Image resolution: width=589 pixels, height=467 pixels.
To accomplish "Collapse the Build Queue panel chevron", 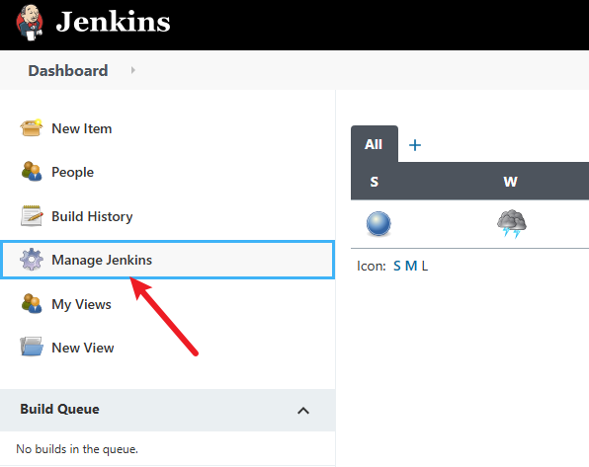I will click(x=303, y=411).
